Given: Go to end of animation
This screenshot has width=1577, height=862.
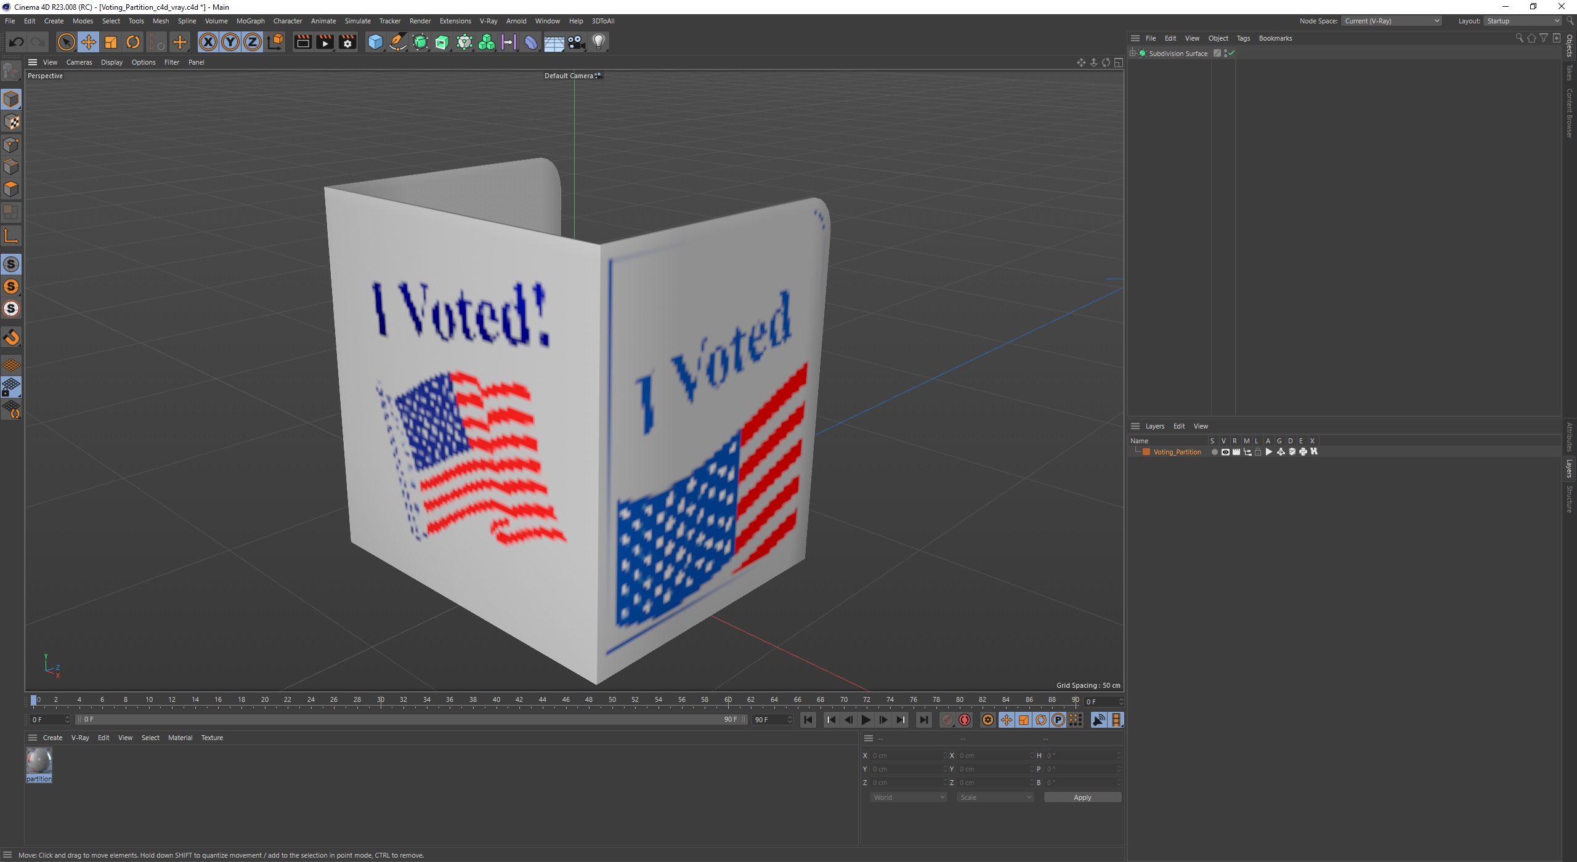Looking at the screenshot, I should pos(923,720).
